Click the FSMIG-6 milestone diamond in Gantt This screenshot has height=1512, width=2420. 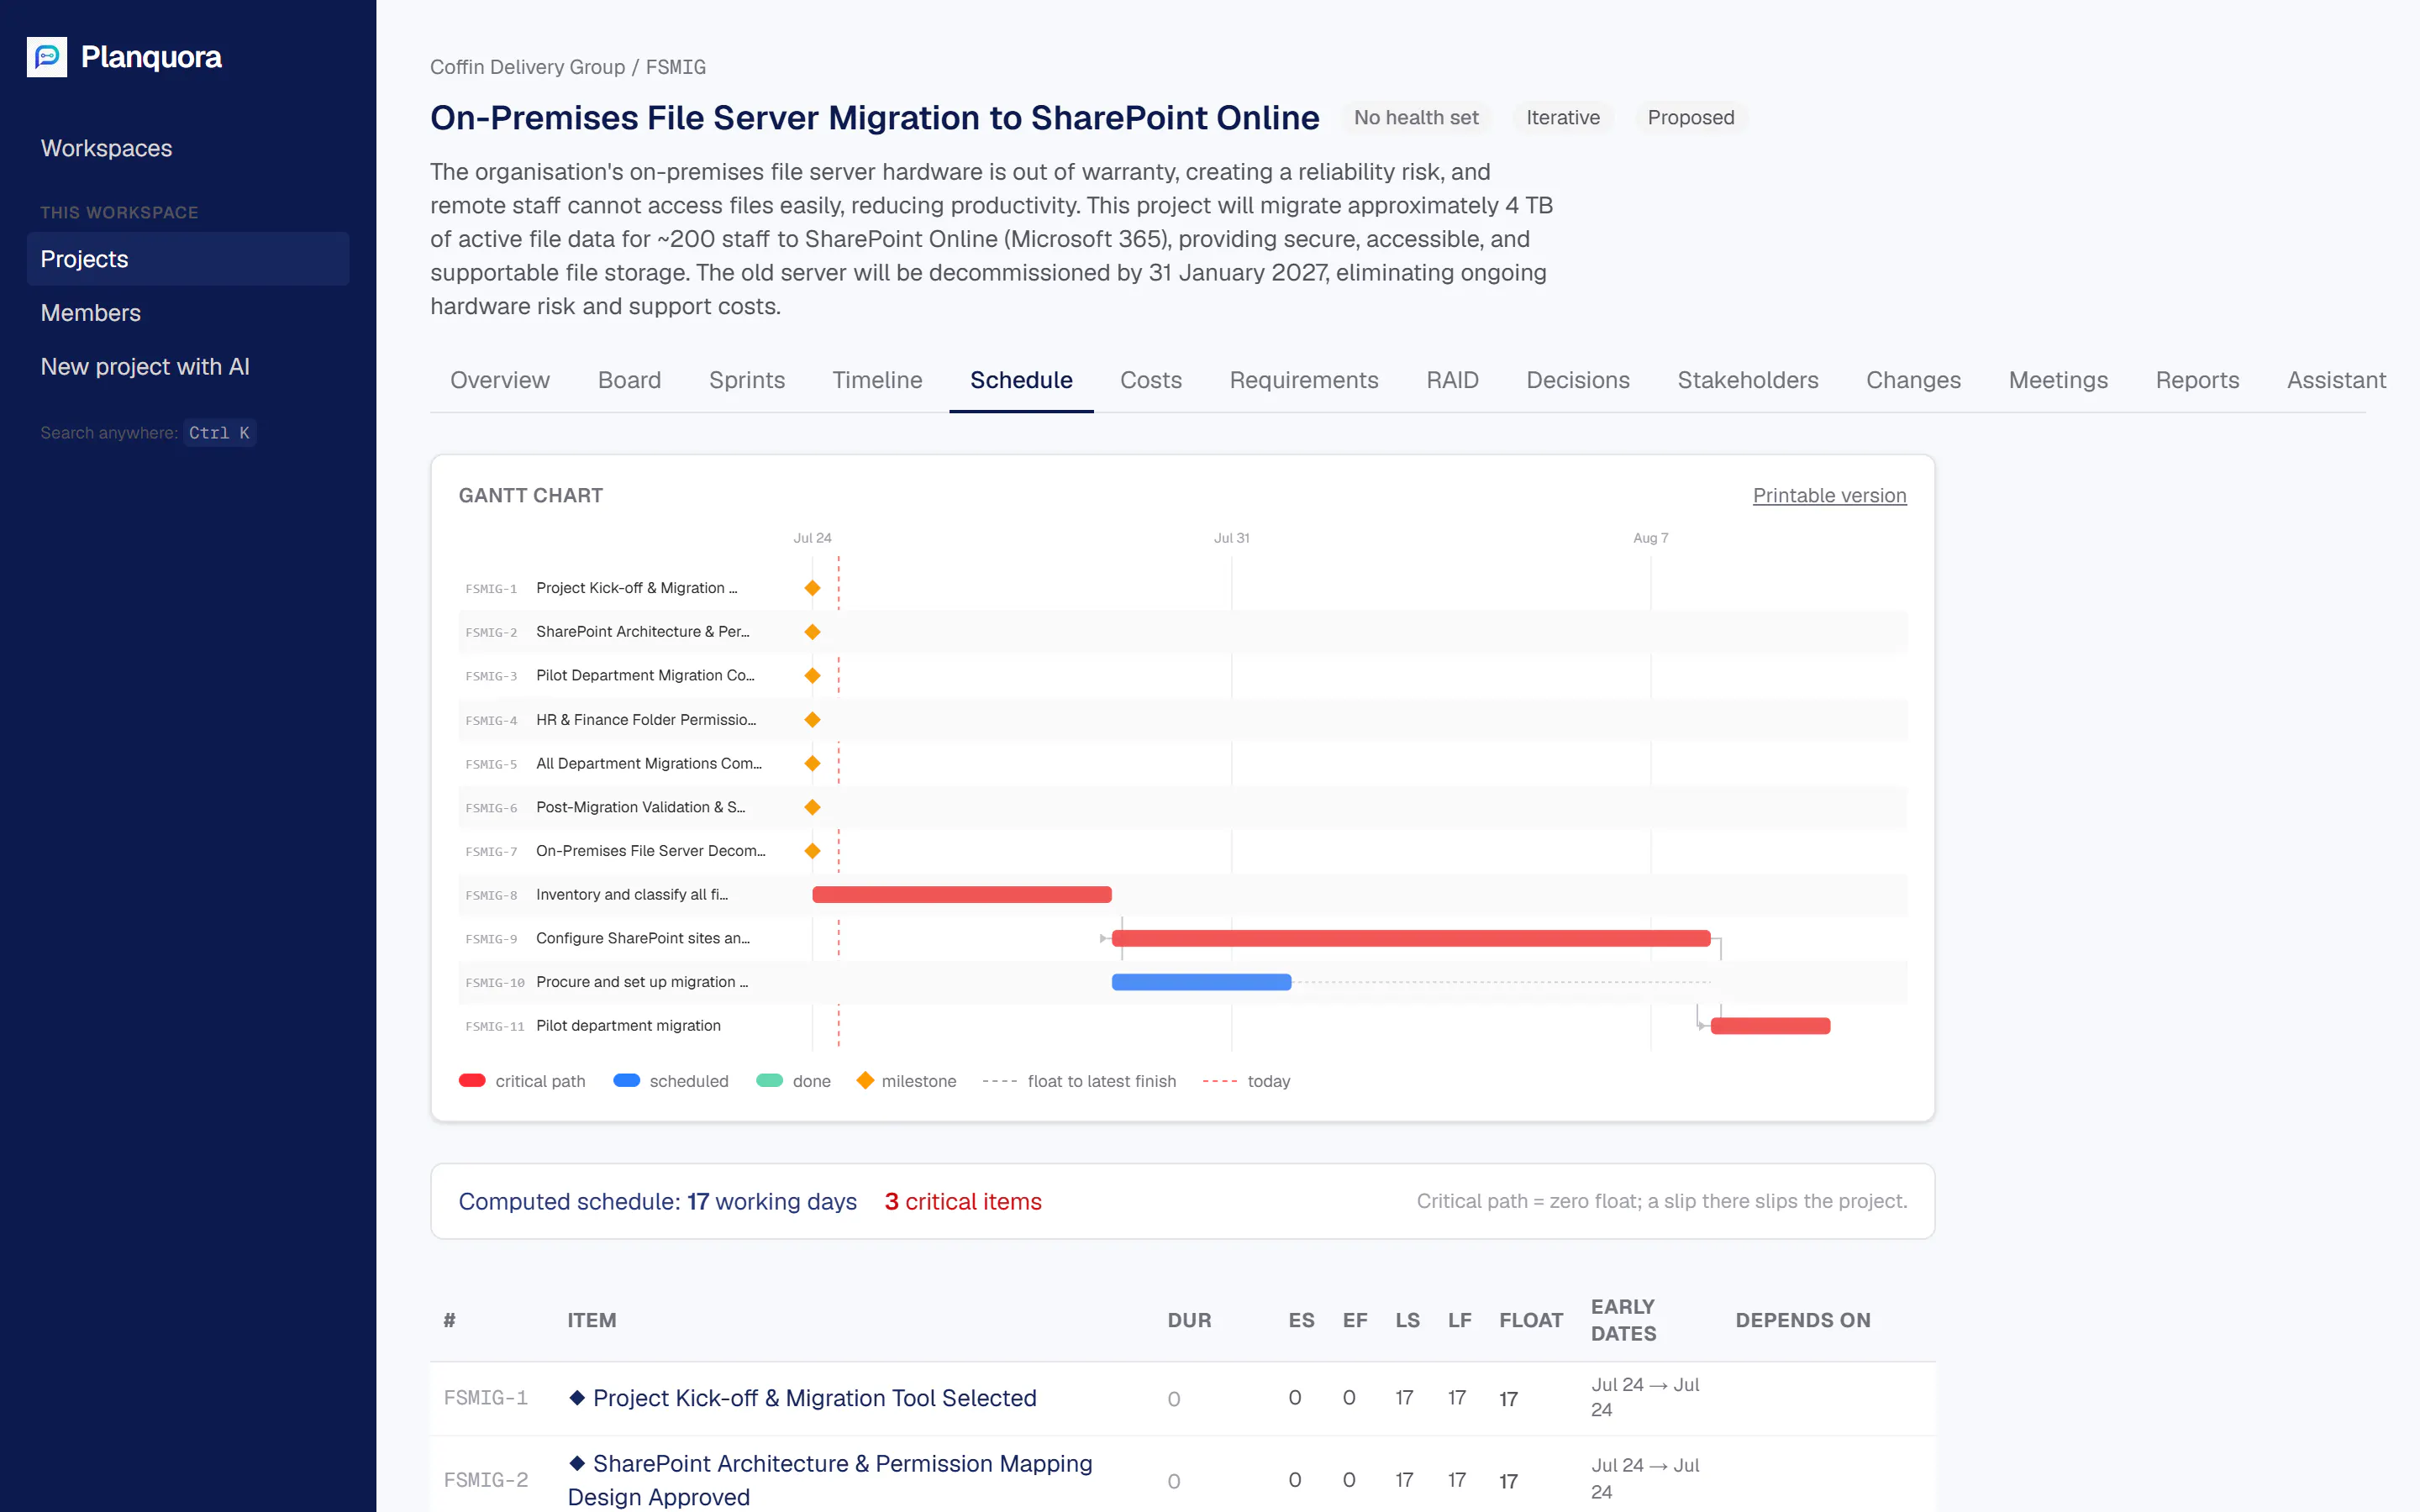pos(812,807)
